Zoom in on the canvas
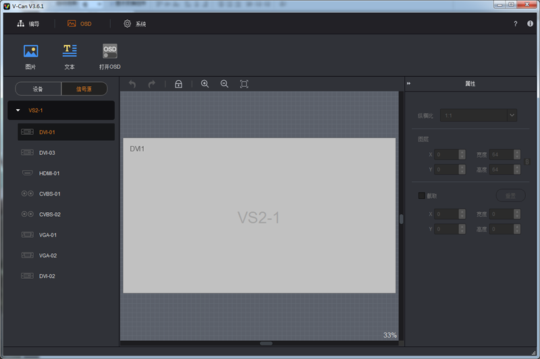 pyautogui.click(x=205, y=84)
